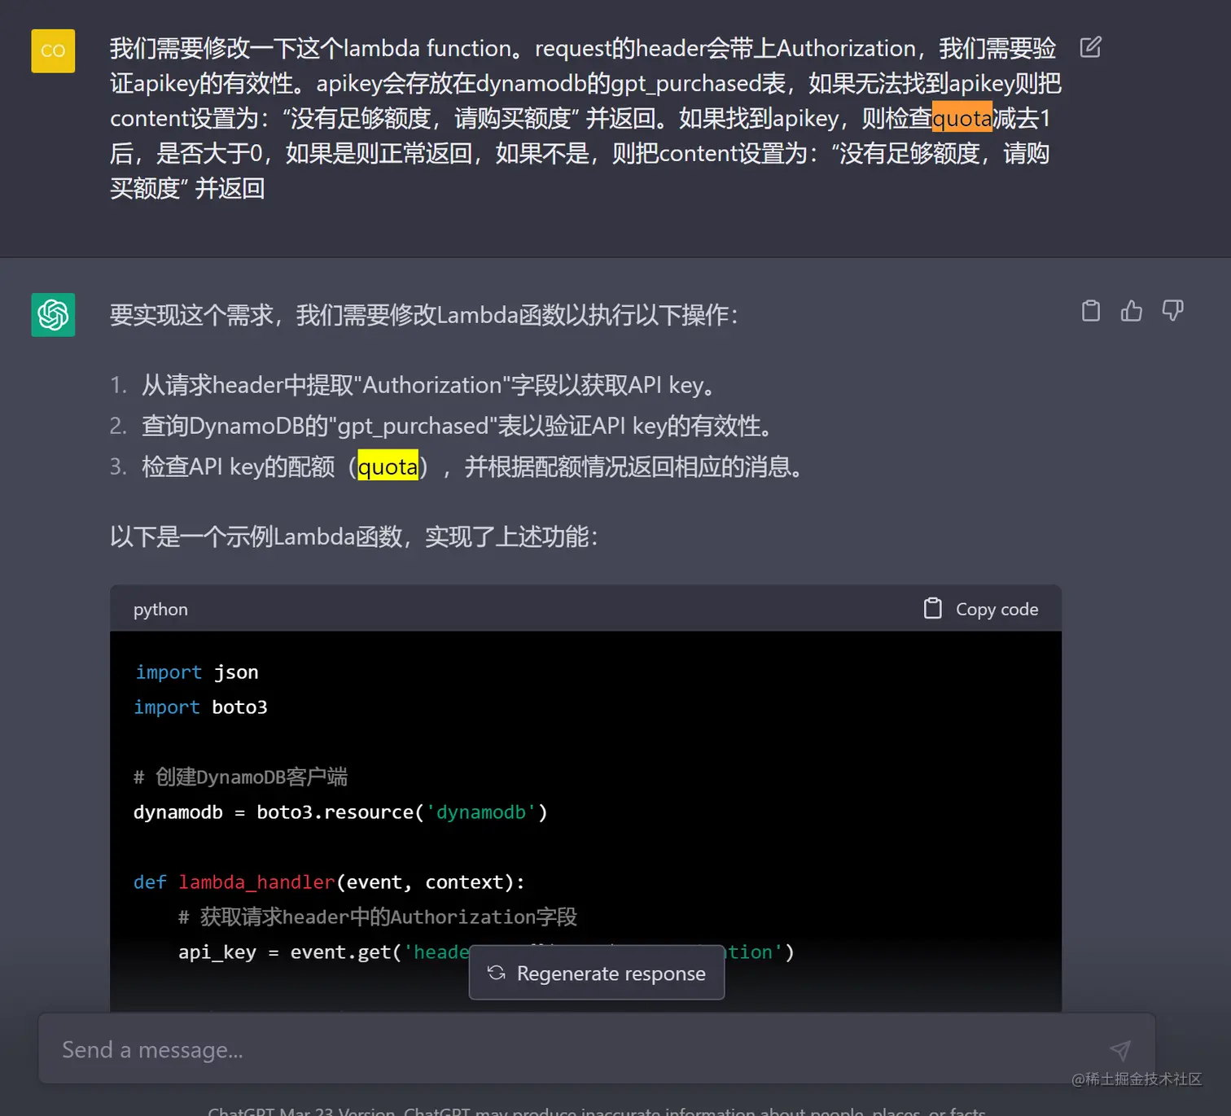Copy the assistant response with clipboard icon

coord(1091,311)
